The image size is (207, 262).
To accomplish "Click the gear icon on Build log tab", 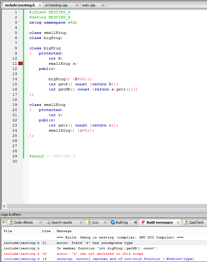I will point(113,222).
